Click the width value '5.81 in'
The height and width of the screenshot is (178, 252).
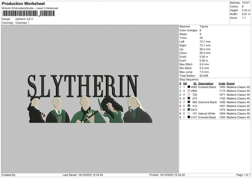tap(246, 14)
